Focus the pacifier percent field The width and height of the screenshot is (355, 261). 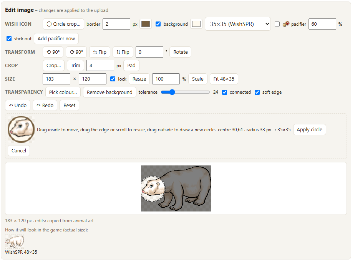322,24
